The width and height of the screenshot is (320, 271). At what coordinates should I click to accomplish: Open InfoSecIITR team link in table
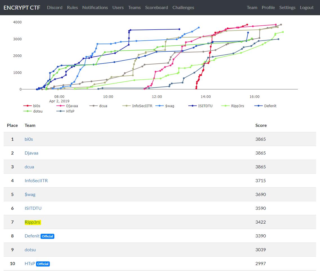[36, 180]
